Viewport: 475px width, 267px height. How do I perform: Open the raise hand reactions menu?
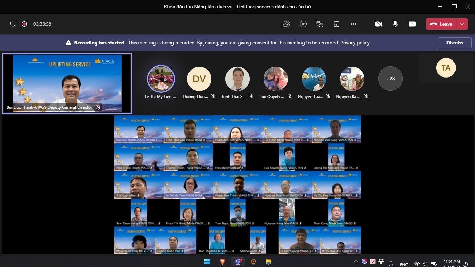pos(320,24)
